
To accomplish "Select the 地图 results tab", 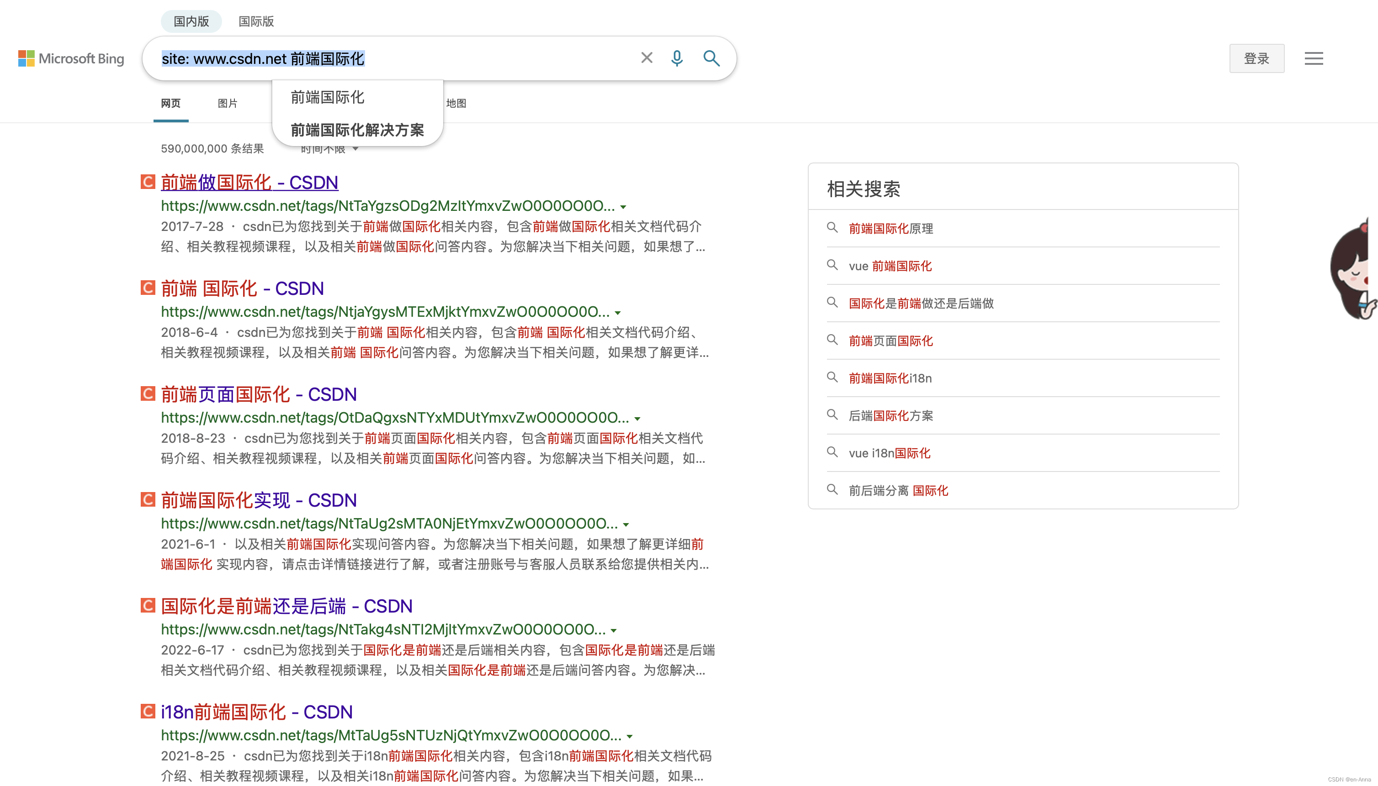I will [456, 103].
